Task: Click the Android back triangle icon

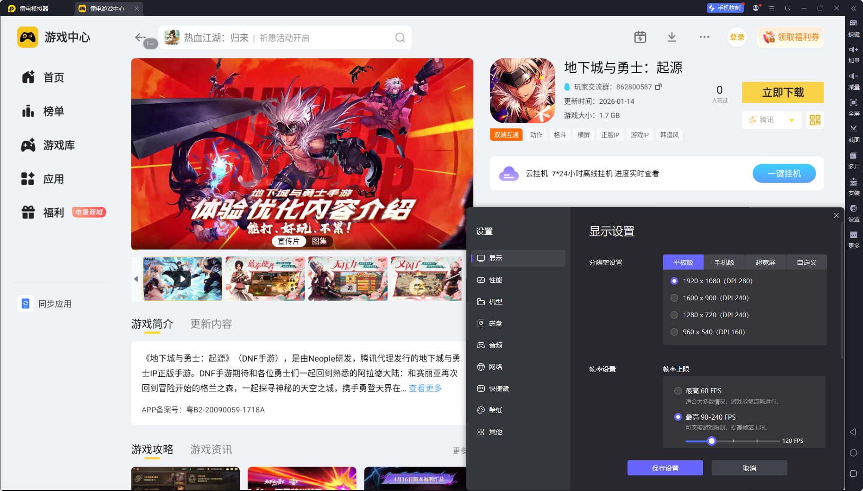Action: point(854,432)
